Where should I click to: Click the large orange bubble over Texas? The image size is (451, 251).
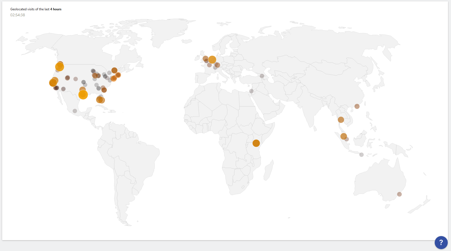click(83, 95)
